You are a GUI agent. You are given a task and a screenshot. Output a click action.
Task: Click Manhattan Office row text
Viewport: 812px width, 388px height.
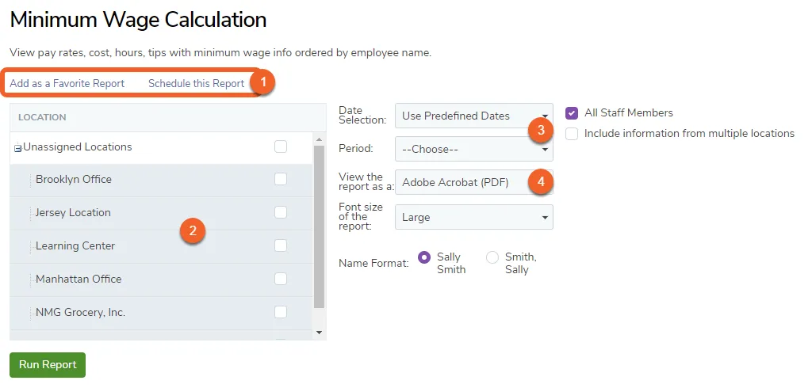click(x=79, y=279)
